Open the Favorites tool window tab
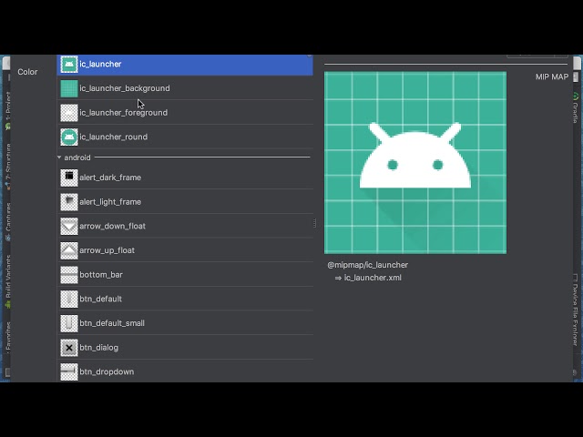Screen dimensions: 583x437 coord(8,336)
